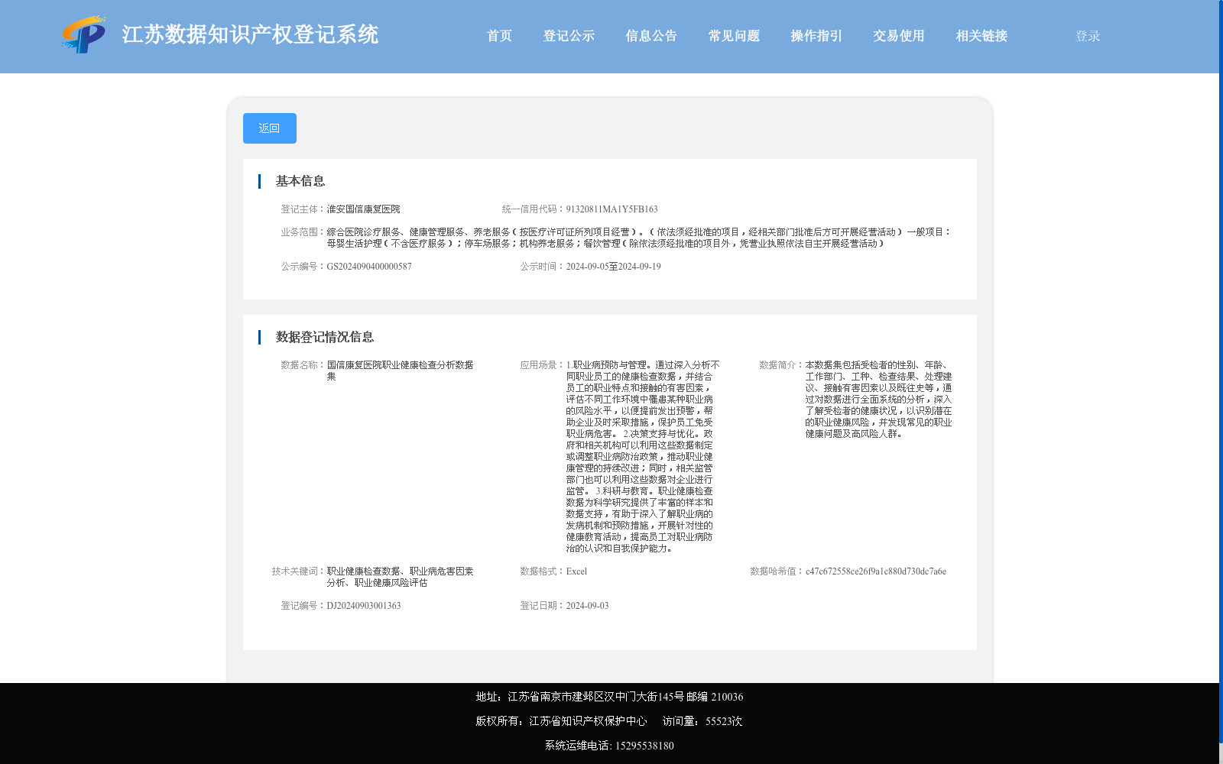Open the 信息公告 menu item
The width and height of the screenshot is (1223, 764).
pos(651,36)
